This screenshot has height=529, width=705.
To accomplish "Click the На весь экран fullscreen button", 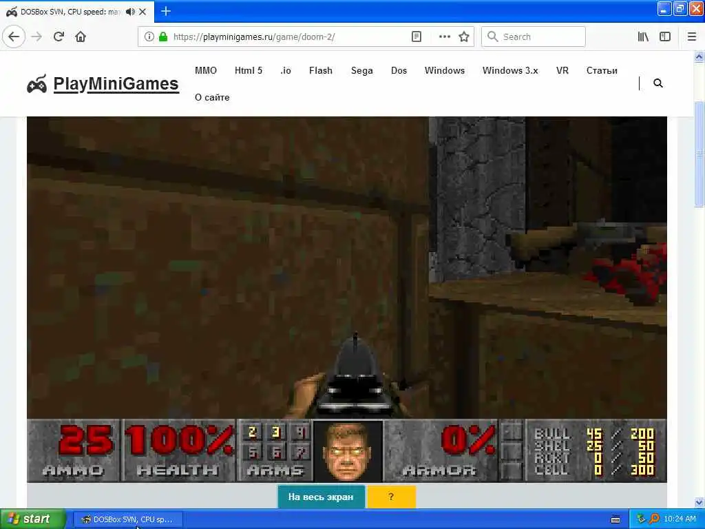I will (321, 497).
